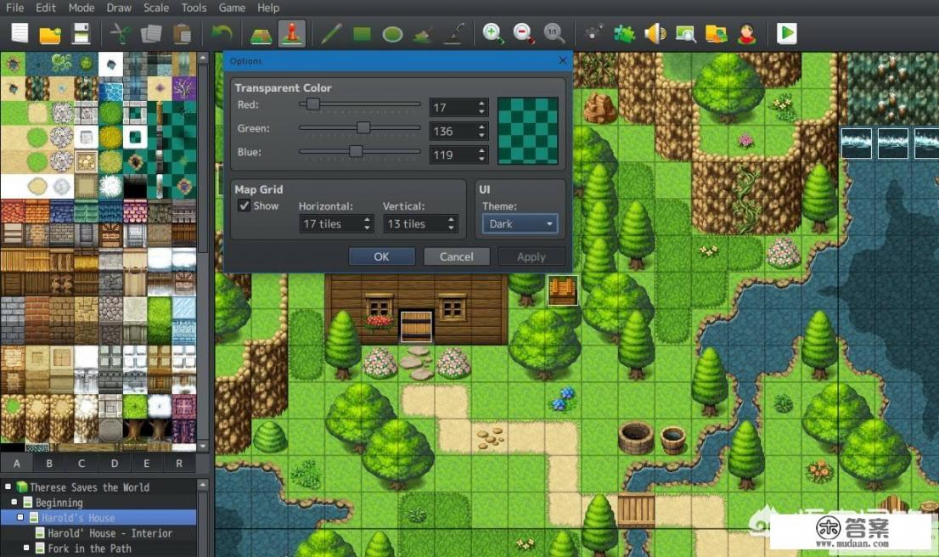This screenshot has height=557, width=939.
Task: Uncheck the Show map grid checkbox
Action: (244, 205)
